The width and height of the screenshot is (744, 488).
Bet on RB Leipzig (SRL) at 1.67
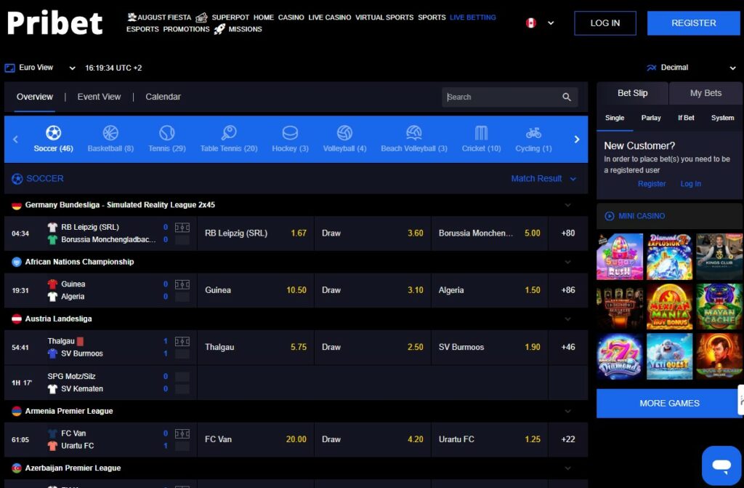255,233
